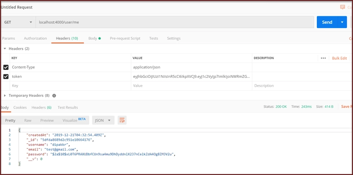Open the three-dots headers column options
Screen dimensions: 353x175
click(323, 58)
